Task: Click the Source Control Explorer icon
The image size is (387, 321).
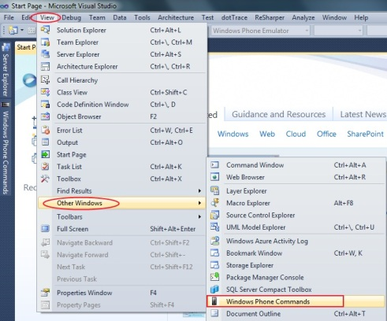Action: click(214, 215)
